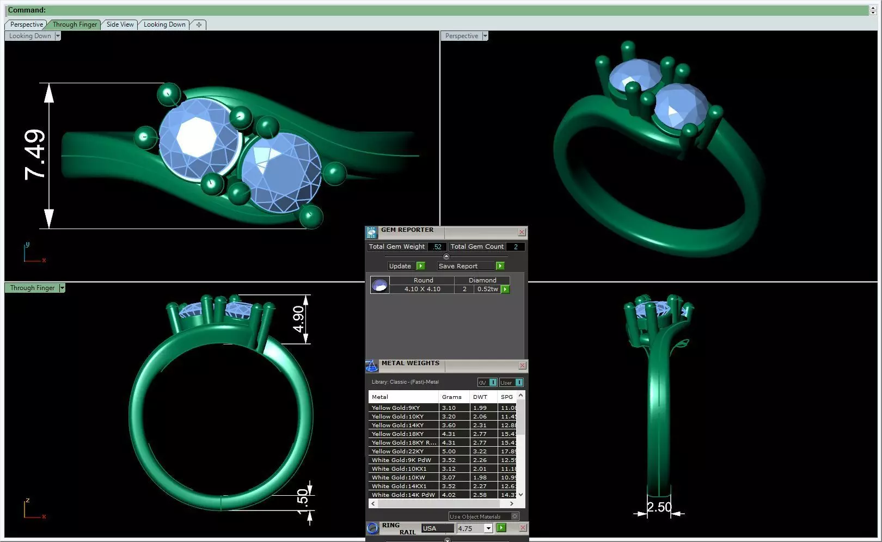The image size is (882, 542).
Task: Select the Yellow Gold:22KY row
Action: (x=443, y=451)
